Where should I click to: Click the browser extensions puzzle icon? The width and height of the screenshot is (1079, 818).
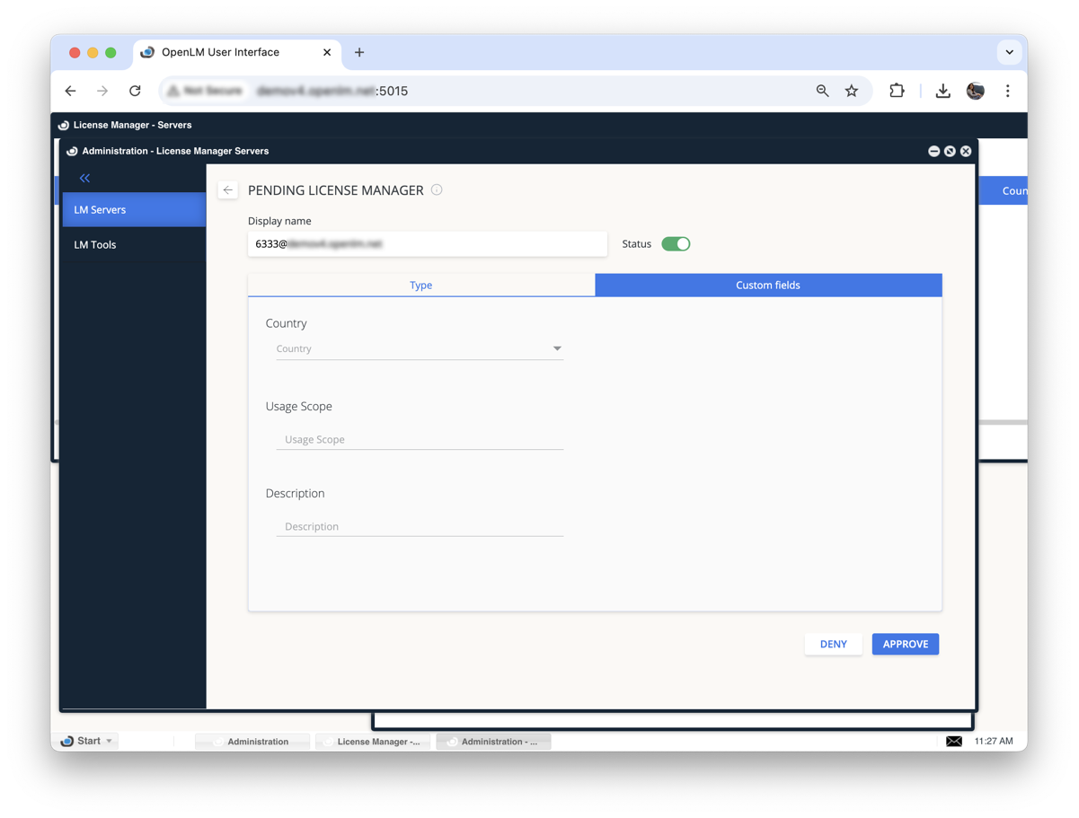tap(896, 91)
